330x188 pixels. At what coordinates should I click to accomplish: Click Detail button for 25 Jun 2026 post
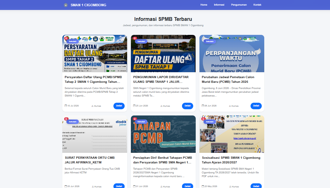(x=188, y=106)
